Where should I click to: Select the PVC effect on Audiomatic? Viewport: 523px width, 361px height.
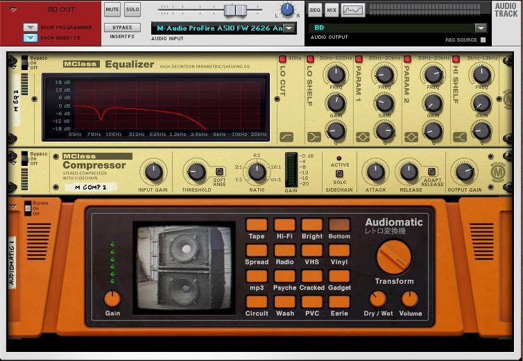coord(312,302)
